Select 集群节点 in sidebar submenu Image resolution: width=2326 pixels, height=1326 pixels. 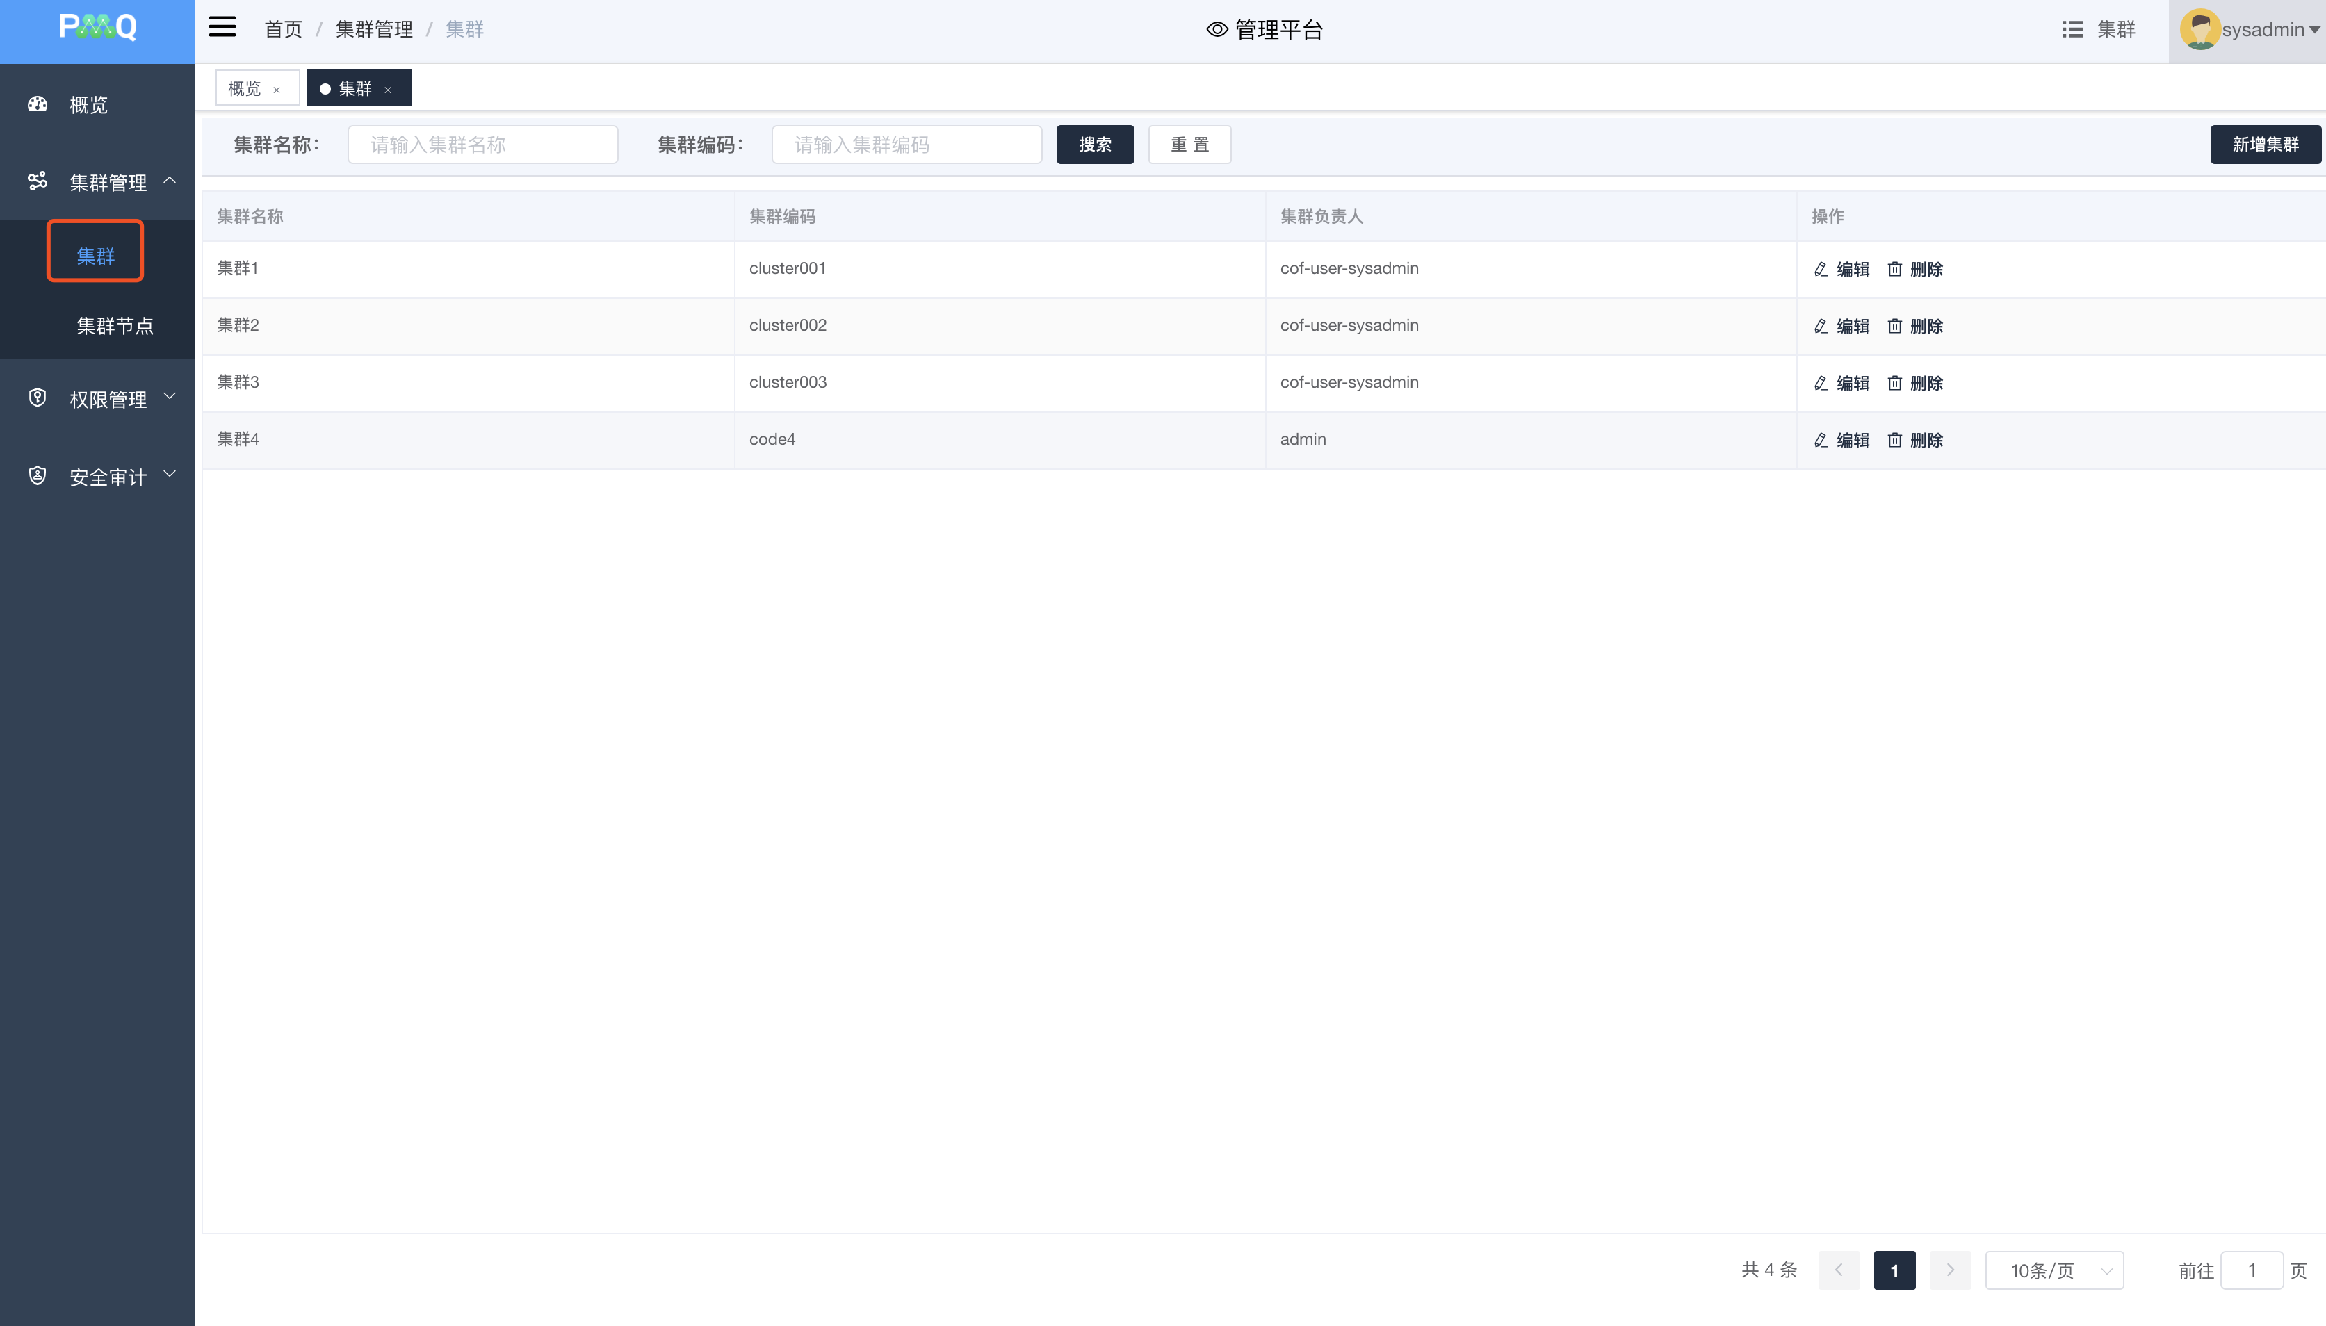coord(115,326)
